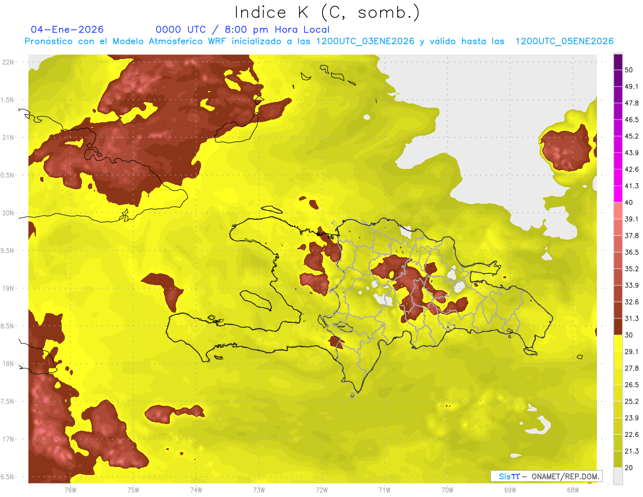Click the "50" value on color scale
Viewport: 643px width, 497px height.
pyautogui.click(x=630, y=70)
